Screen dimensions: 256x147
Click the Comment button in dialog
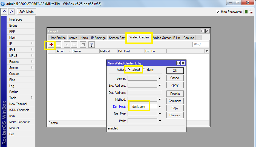click(175, 101)
